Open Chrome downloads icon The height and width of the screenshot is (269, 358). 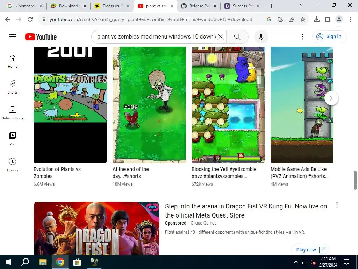pyautogui.click(x=316, y=20)
